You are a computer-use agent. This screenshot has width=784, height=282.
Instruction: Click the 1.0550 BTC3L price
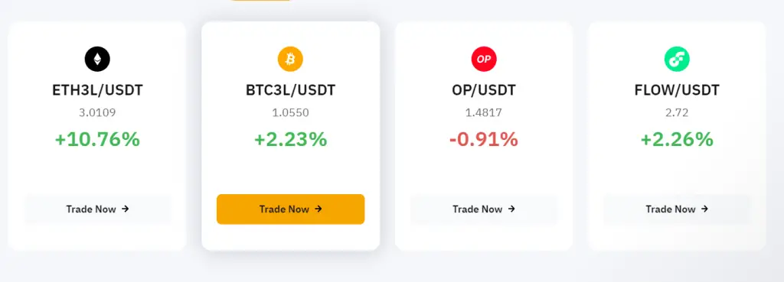click(290, 113)
